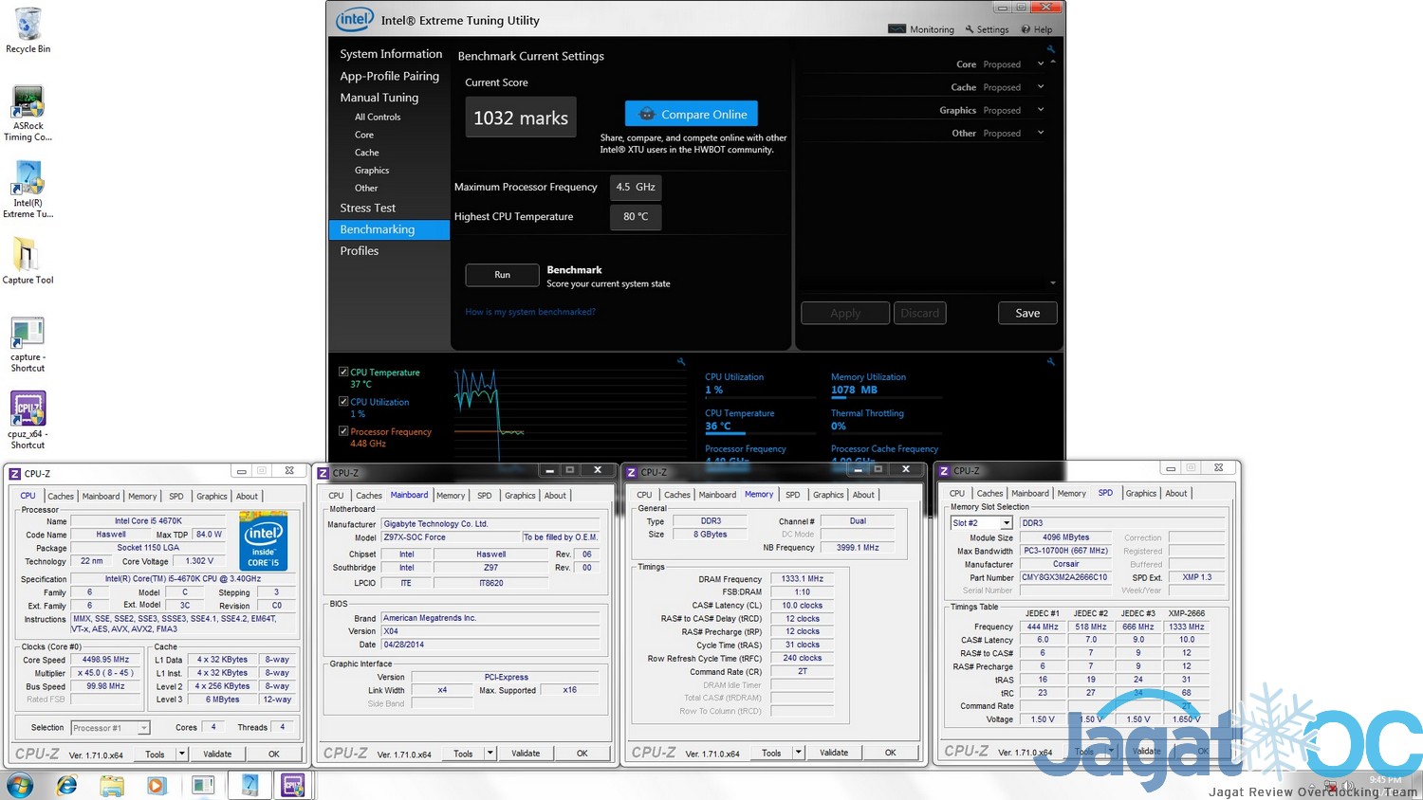Click the Tools button in the CPU-Z mainboard window
1423x800 pixels.
463,754
